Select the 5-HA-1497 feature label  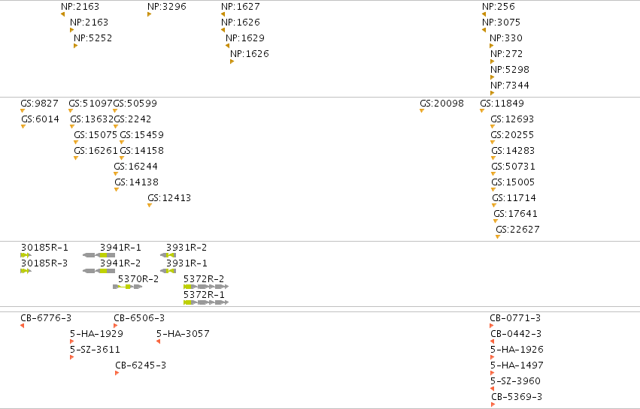click(x=517, y=365)
